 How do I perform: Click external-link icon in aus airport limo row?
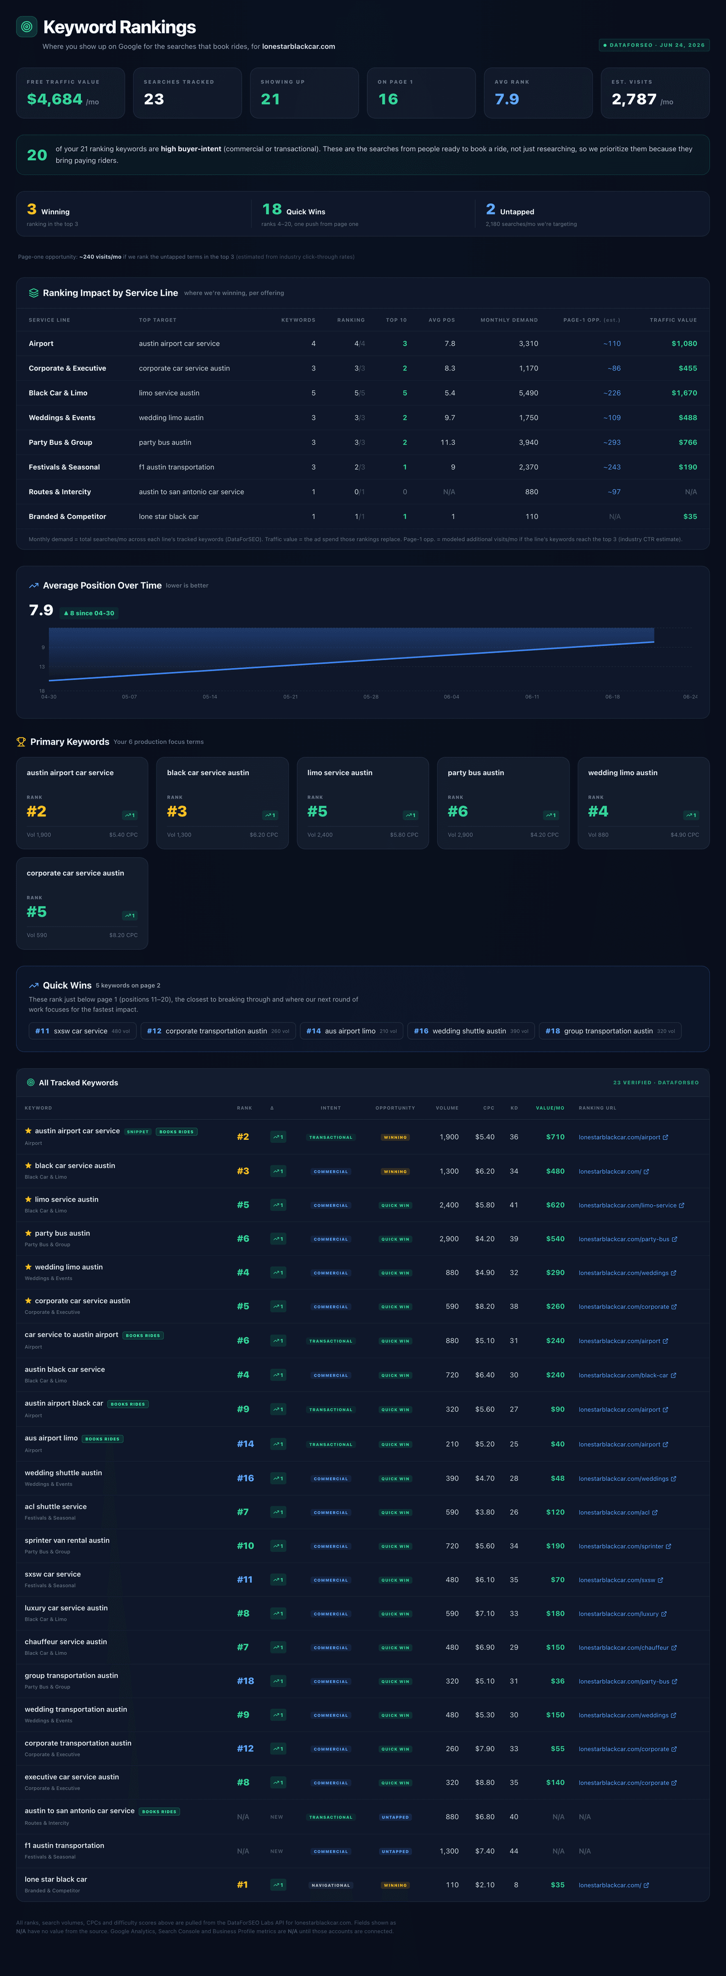[665, 1444]
